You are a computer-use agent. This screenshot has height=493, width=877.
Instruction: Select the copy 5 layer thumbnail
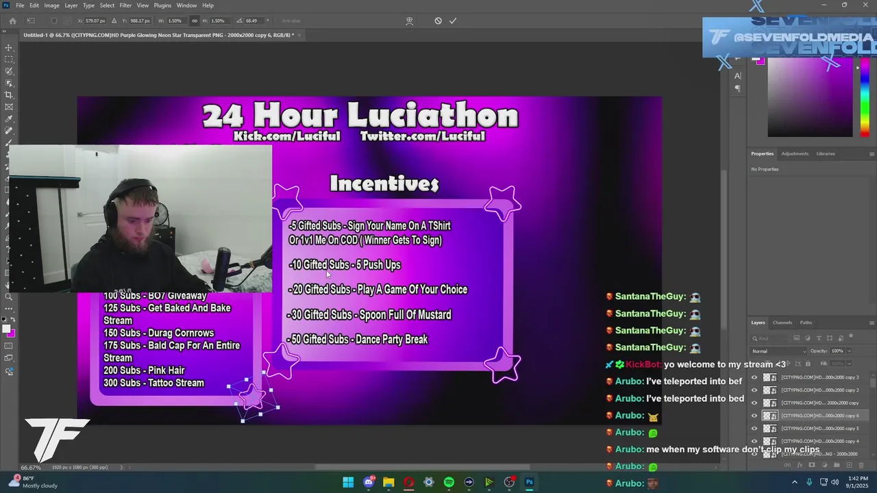[x=770, y=429]
